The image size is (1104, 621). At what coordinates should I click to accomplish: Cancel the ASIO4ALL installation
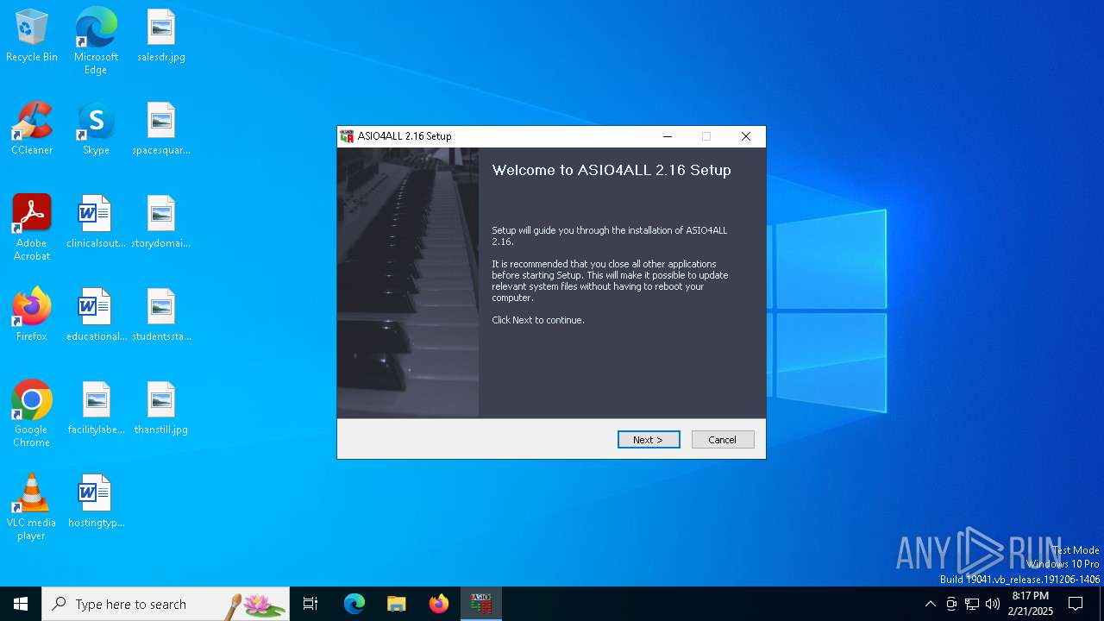723,440
